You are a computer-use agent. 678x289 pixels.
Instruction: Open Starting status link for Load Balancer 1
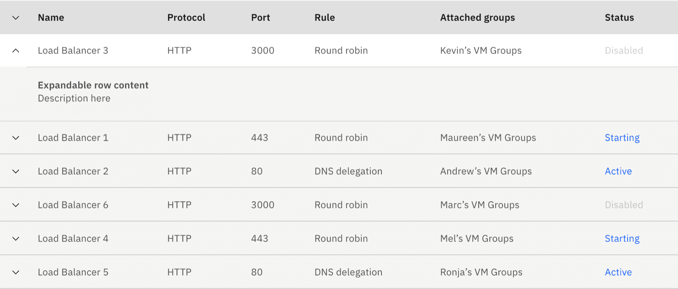point(622,138)
